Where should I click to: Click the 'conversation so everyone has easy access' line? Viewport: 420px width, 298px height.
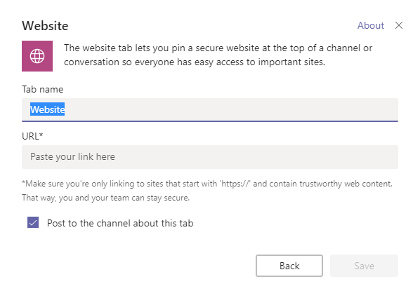coord(195,62)
